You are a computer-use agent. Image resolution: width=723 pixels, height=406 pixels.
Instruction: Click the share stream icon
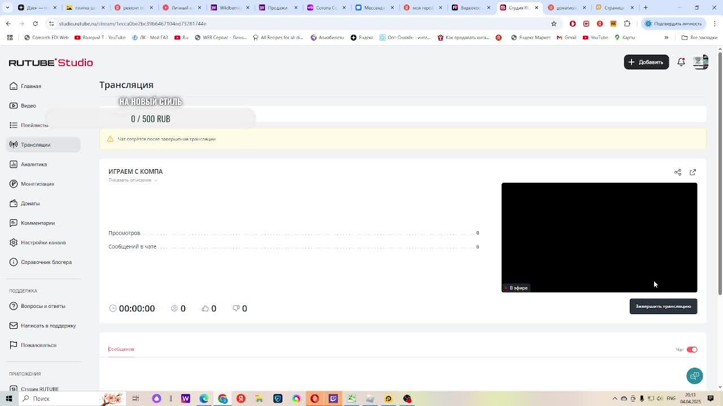(x=678, y=172)
